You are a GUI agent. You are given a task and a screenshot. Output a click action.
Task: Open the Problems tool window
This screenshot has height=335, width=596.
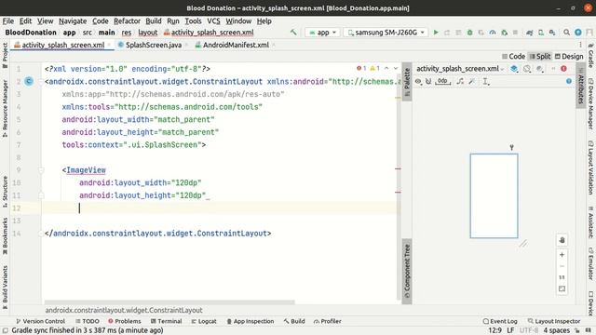[x=124, y=321]
